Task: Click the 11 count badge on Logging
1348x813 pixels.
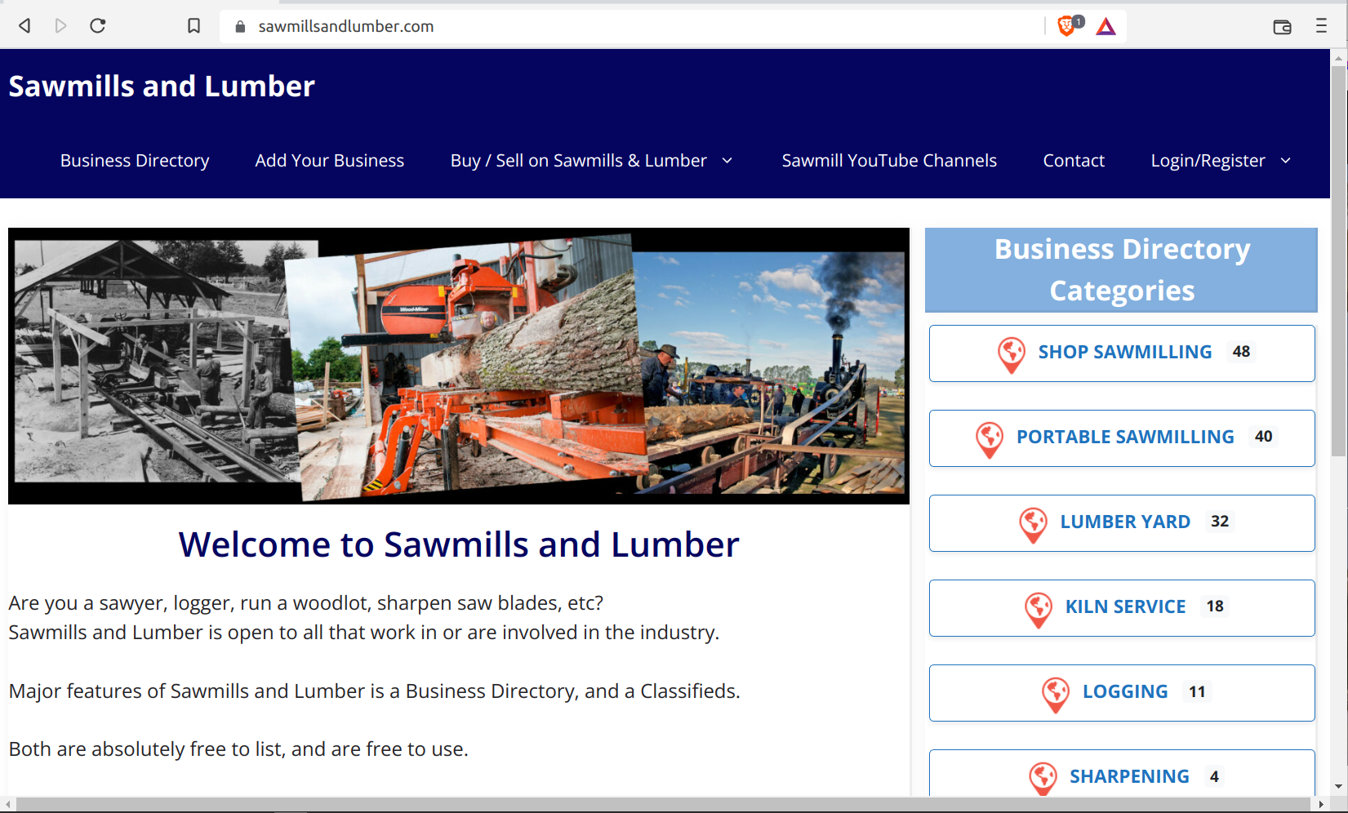Action: [x=1197, y=691]
